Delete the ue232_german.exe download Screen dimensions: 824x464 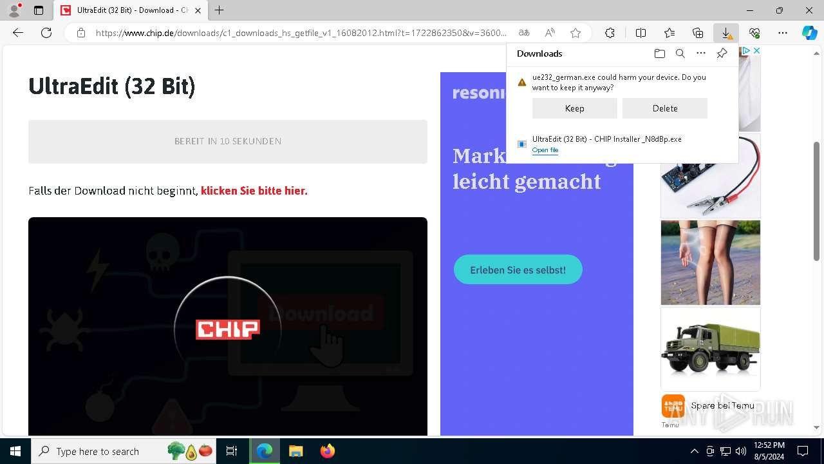point(665,108)
